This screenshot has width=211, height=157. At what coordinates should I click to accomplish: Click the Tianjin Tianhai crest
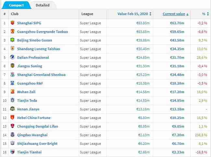tap(12, 152)
